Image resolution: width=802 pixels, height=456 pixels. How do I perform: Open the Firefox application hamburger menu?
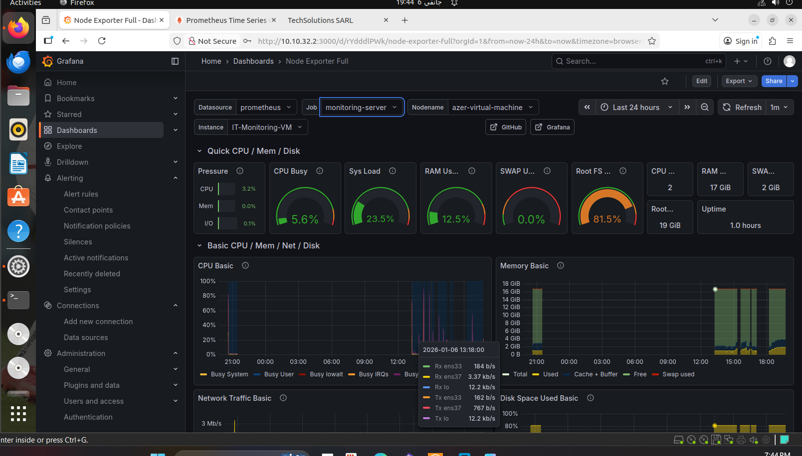(x=790, y=41)
